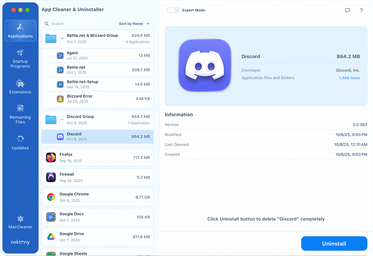Click the Uninstall button
Image resolution: width=373 pixels, height=256 pixels.
tap(334, 243)
